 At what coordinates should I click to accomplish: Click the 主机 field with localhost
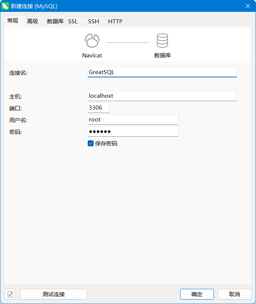(162, 96)
